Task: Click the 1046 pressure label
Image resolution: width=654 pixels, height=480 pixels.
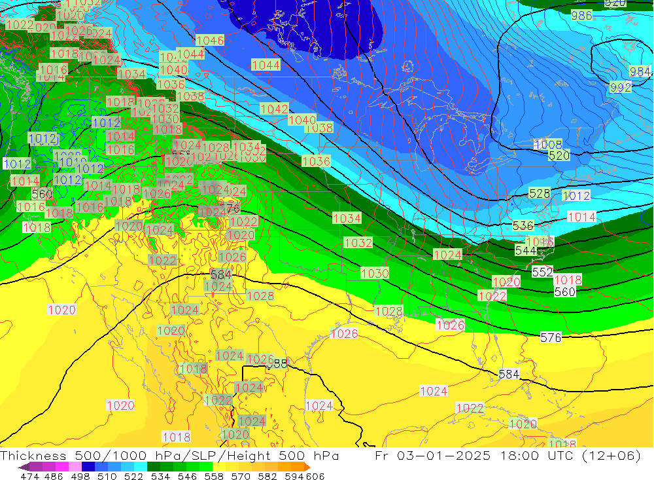Action: pos(210,40)
